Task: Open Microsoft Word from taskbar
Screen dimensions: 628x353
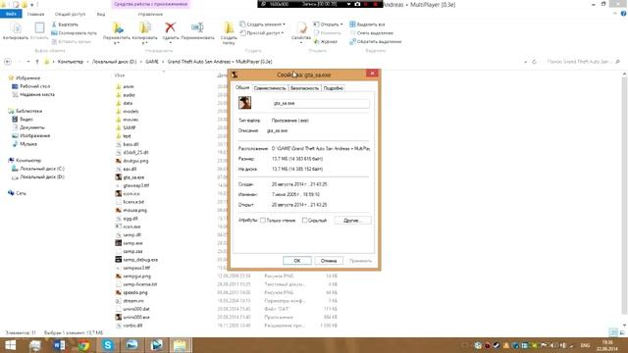Action: tap(59, 345)
